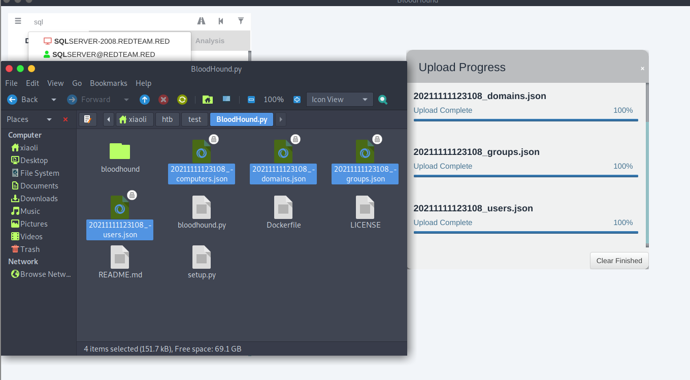Toggle the text location entry button
This screenshot has height=380, width=690.
(87, 119)
